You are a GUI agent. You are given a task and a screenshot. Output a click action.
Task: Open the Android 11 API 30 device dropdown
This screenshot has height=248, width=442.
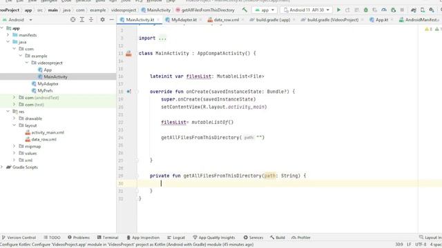[307, 10]
